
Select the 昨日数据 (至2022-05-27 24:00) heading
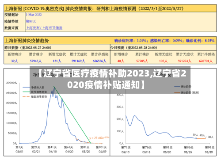(28, 48)
